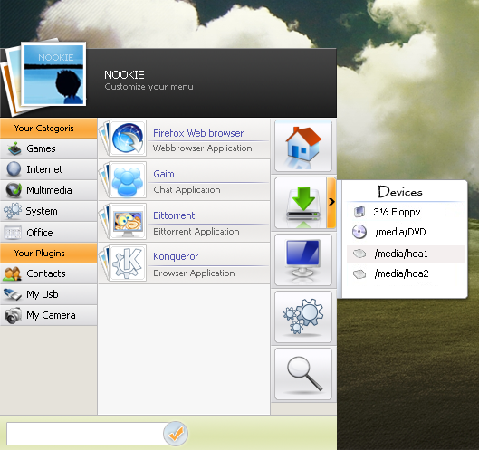Screen dimensions: 479x450
Task: Select the Games category
Action: [x=49, y=148]
